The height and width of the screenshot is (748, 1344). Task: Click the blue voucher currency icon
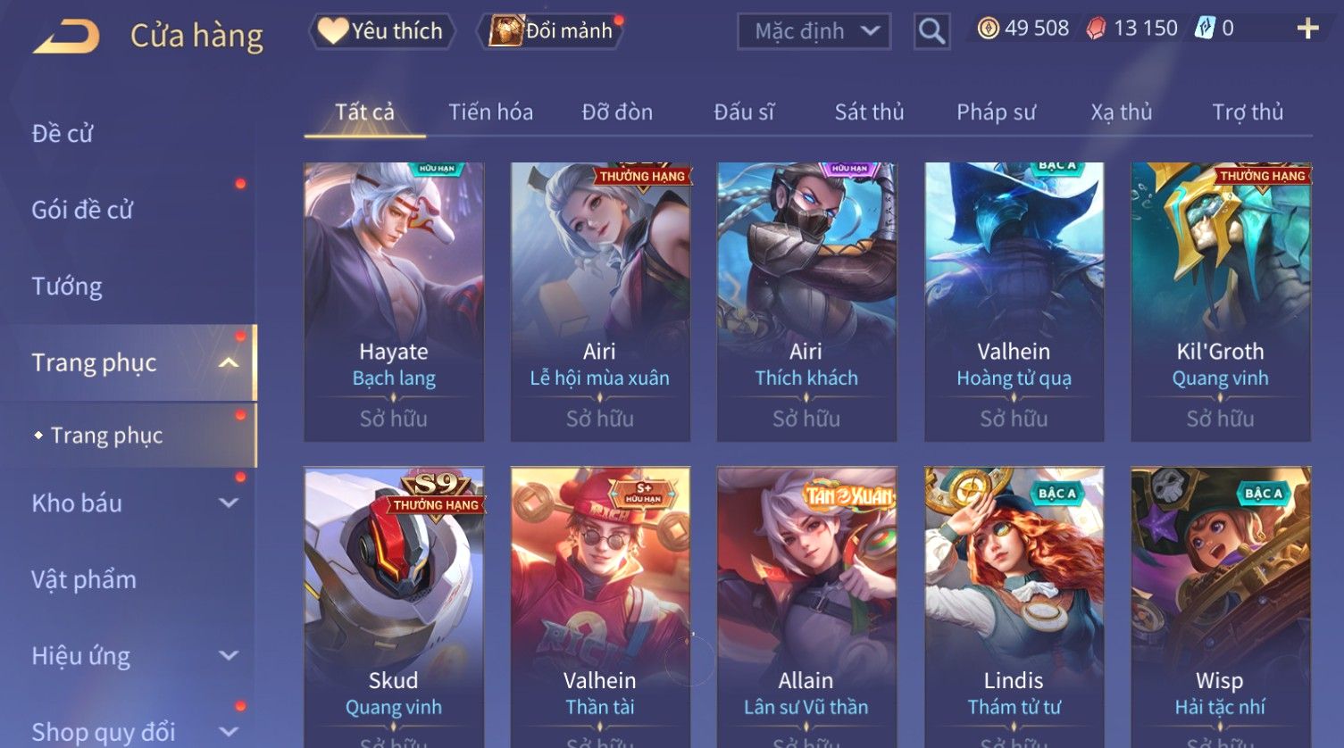coord(1205,29)
